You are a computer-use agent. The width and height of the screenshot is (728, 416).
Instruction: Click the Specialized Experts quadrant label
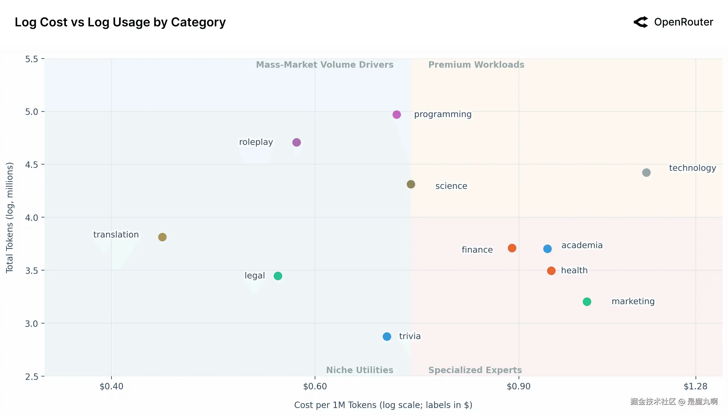point(475,370)
